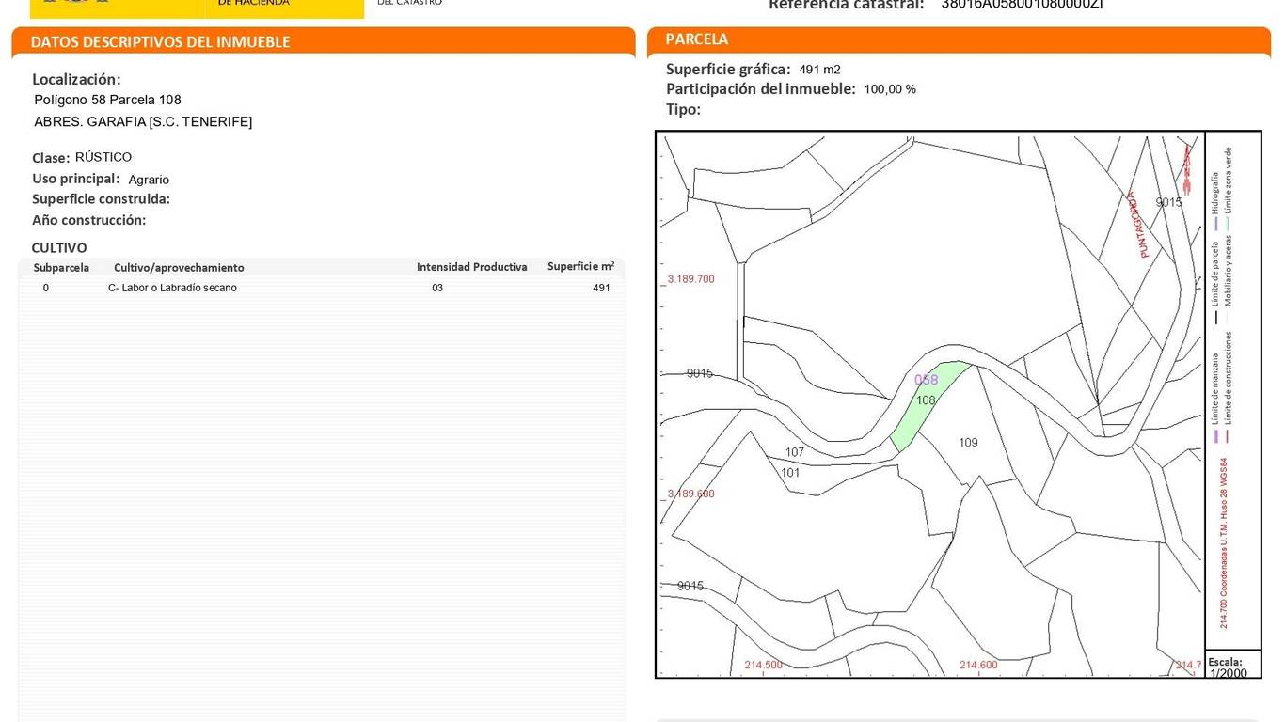Click the yellow Ministerio de Hacienda logo

[197, 8]
